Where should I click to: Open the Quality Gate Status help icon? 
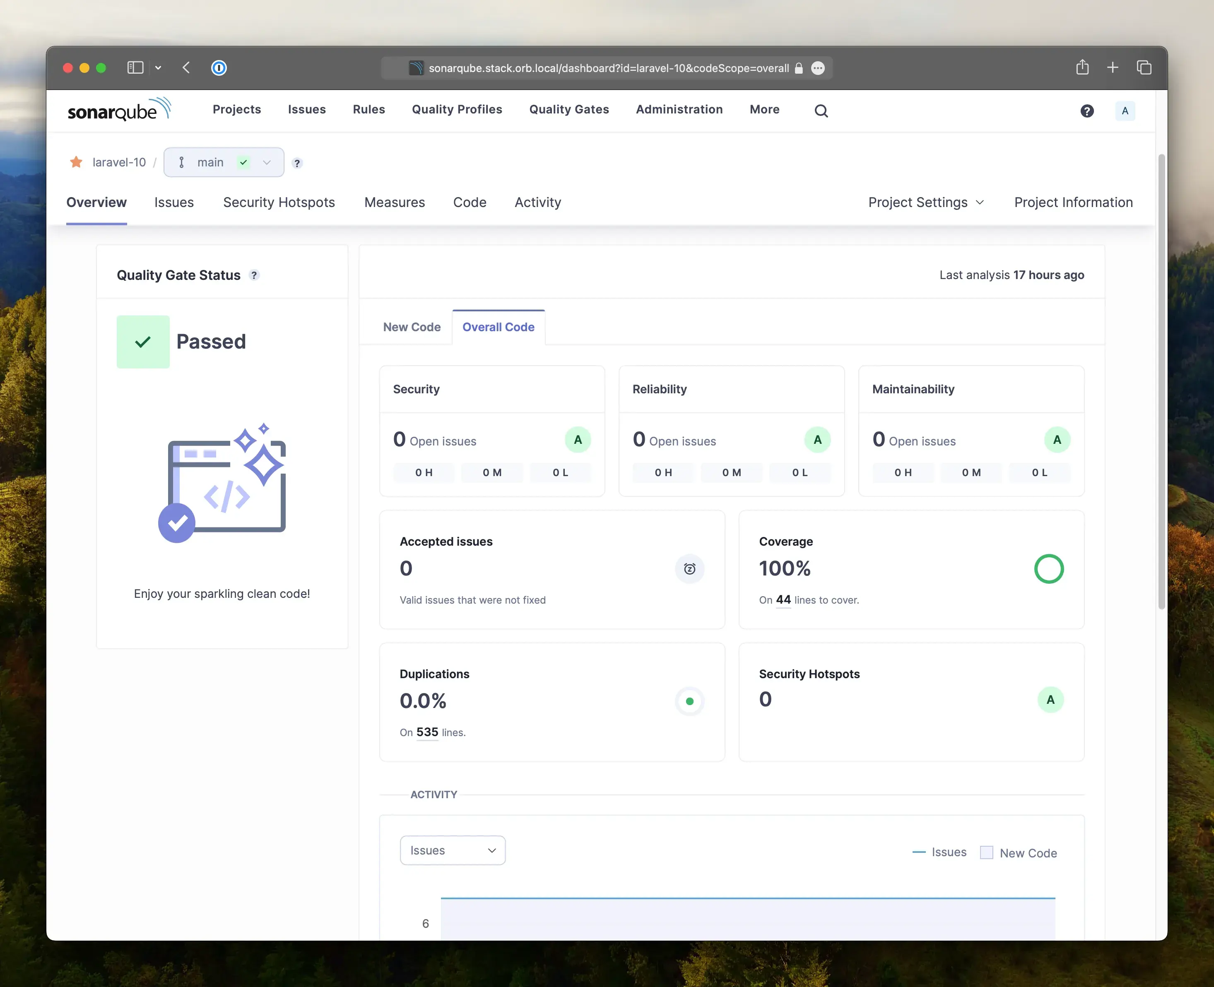[254, 274]
